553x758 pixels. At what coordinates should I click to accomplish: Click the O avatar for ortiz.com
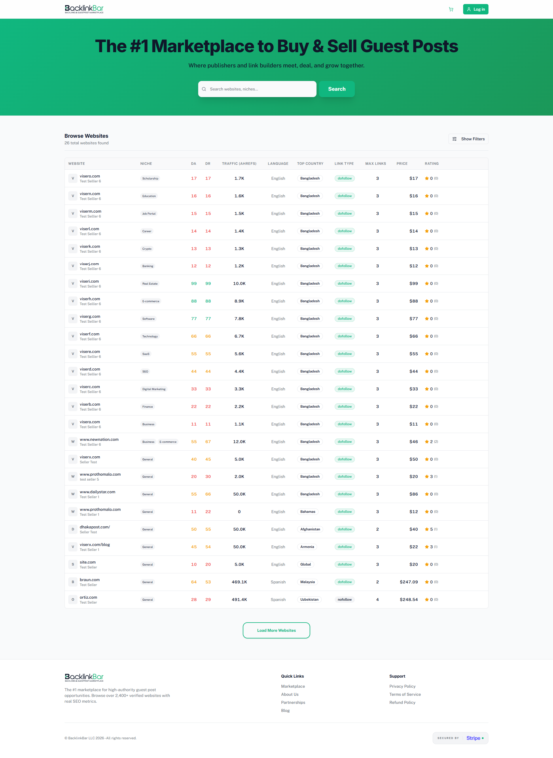73,600
